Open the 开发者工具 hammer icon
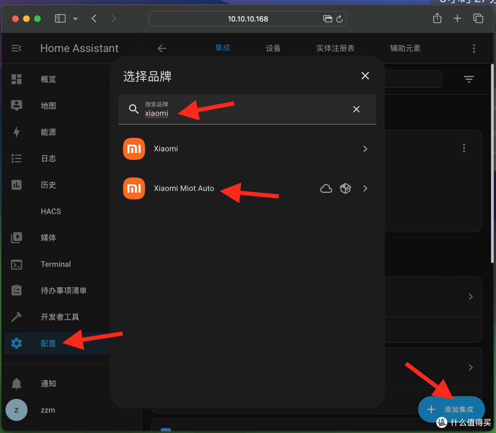The image size is (496, 433). click(x=17, y=317)
